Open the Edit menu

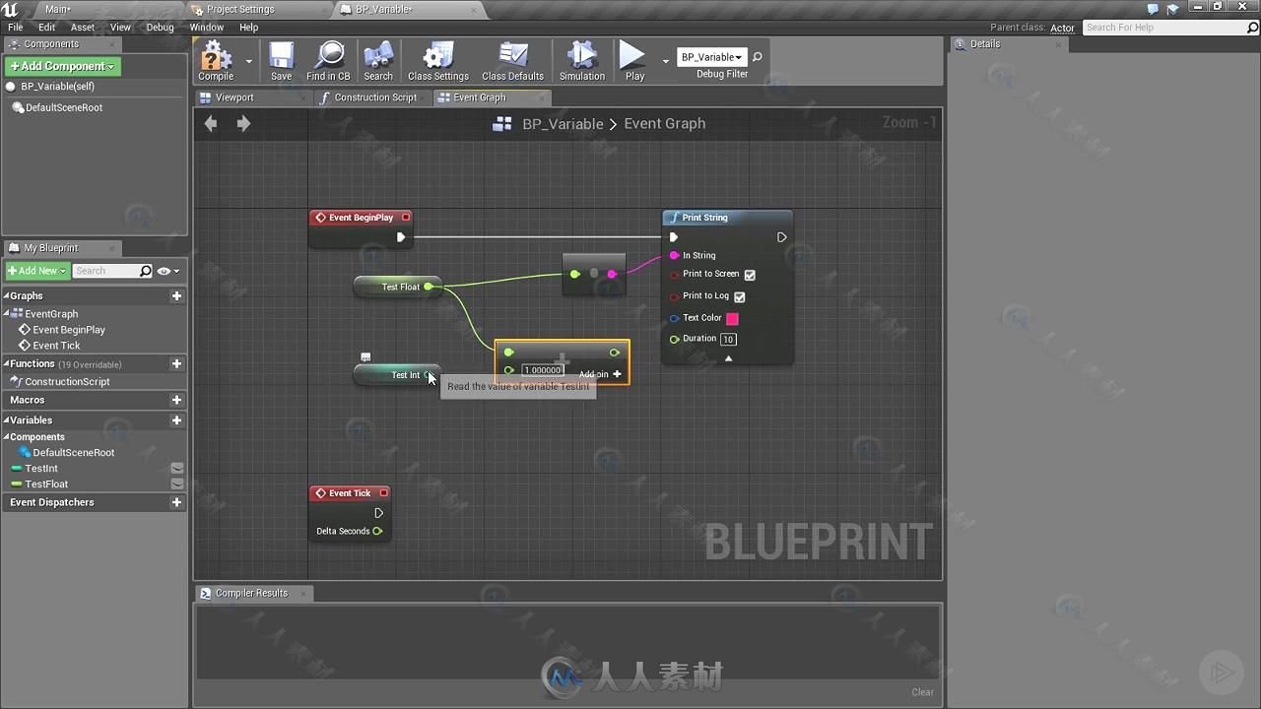click(46, 28)
